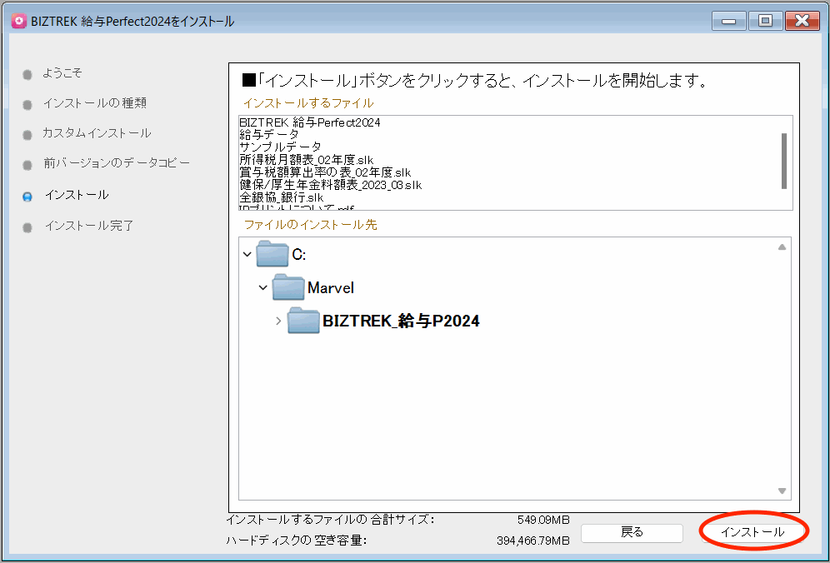Viewport: 830px width, 563px height.
Task: Collapse the C: drive tree node
Action: click(x=247, y=255)
